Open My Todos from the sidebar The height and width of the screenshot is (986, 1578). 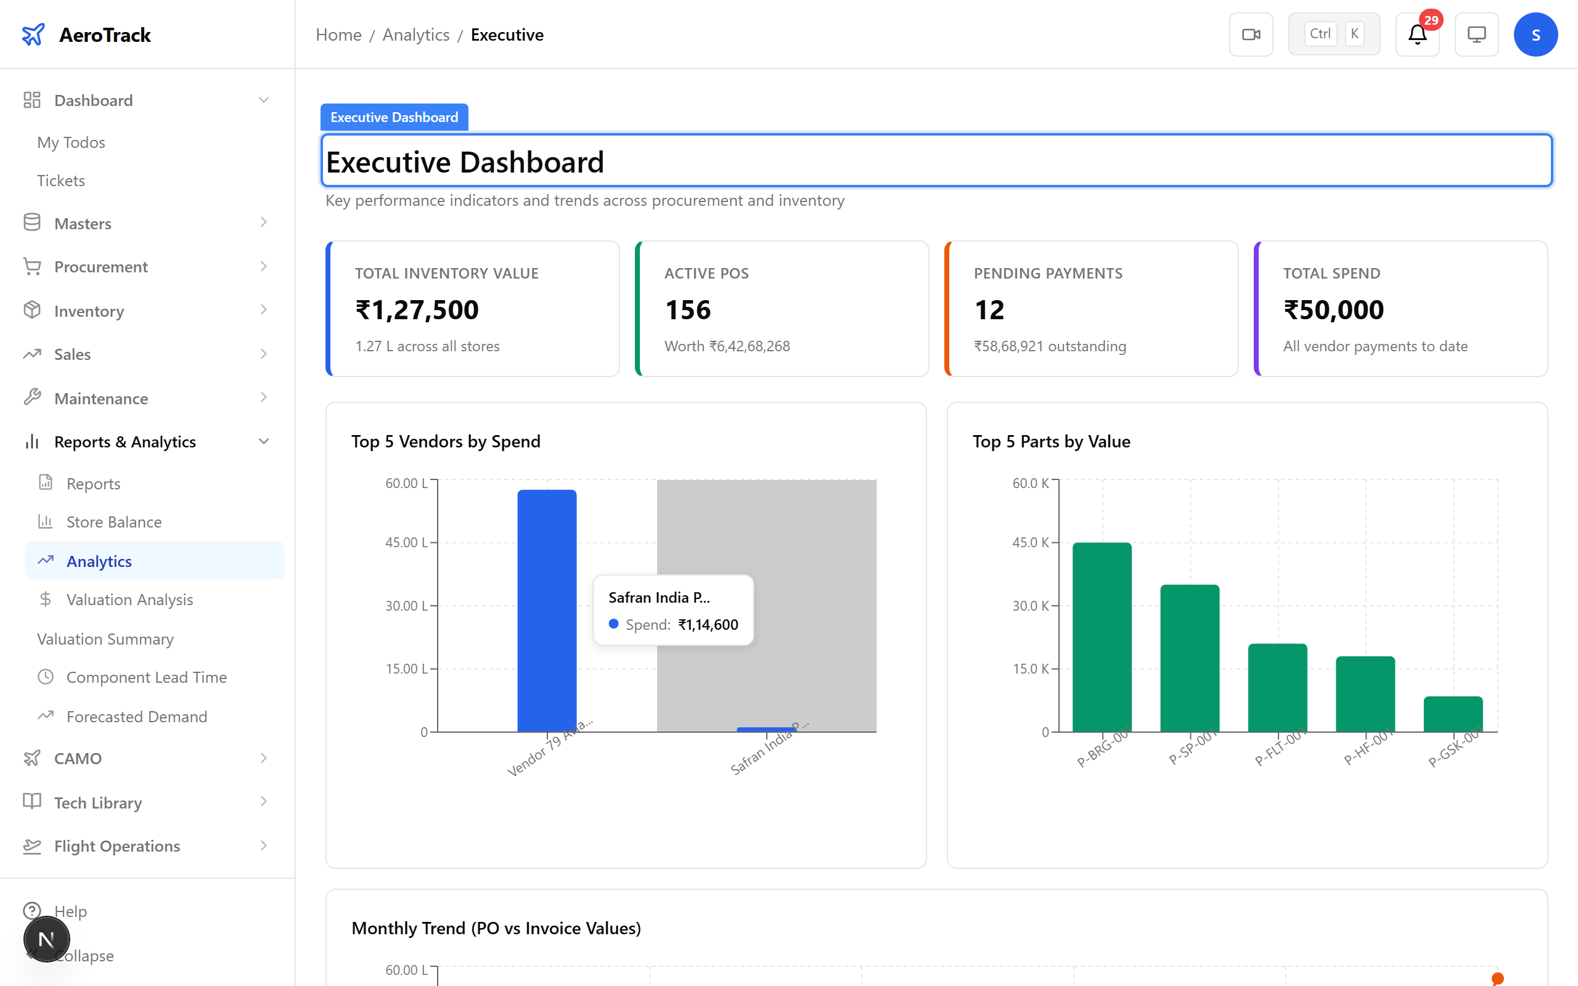coord(70,142)
